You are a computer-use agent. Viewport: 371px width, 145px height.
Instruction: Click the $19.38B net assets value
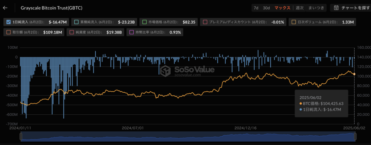pyautogui.click(x=114, y=32)
